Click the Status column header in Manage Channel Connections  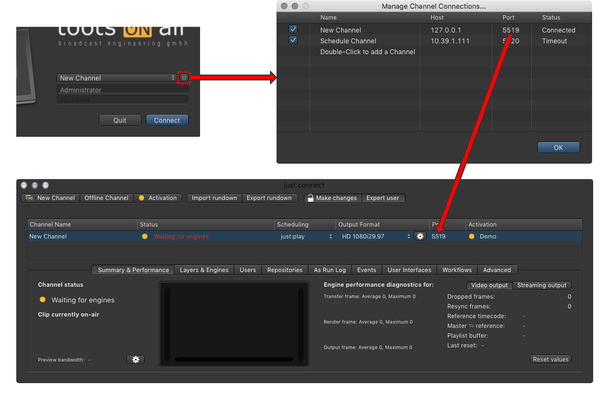coord(551,17)
